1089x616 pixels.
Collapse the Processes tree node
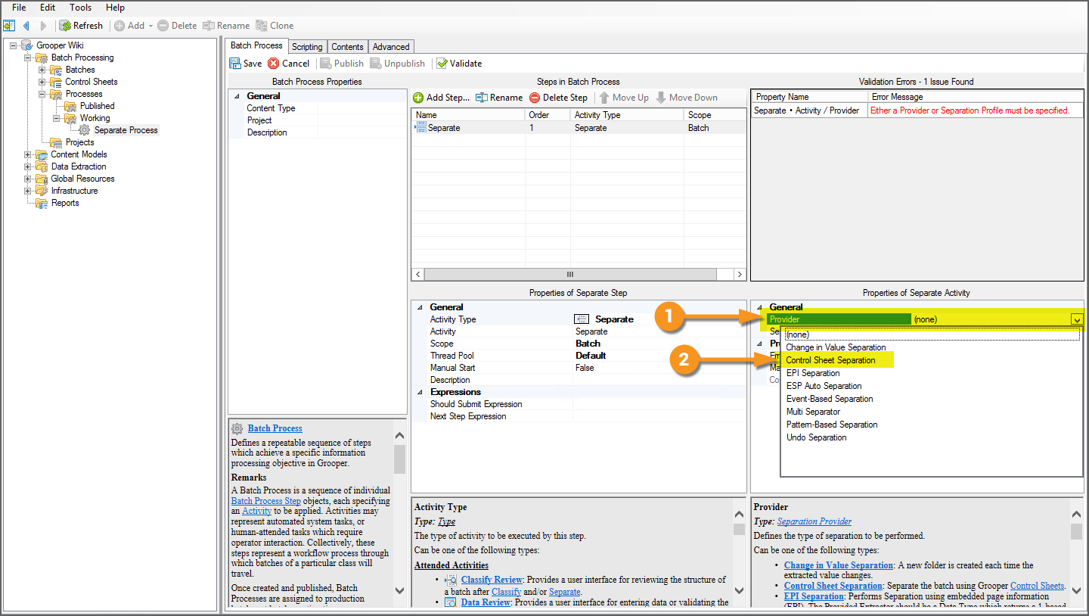pos(42,94)
